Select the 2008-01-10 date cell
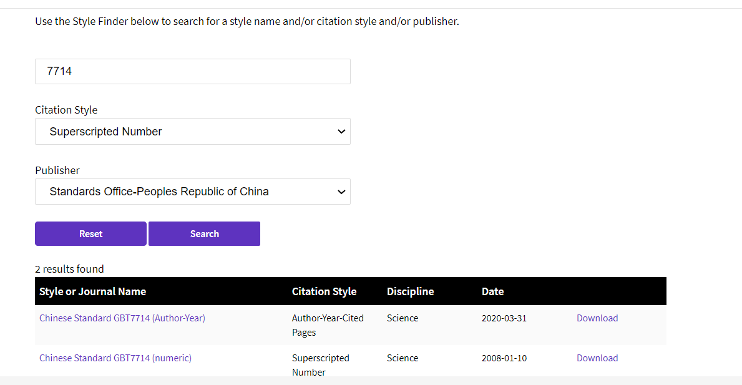The image size is (742, 385). [504, 358]
